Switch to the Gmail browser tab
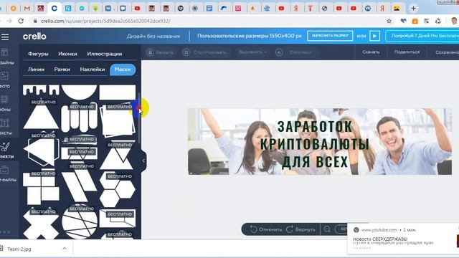The height and width of the screenshot is (258, 459). point(27,9)
